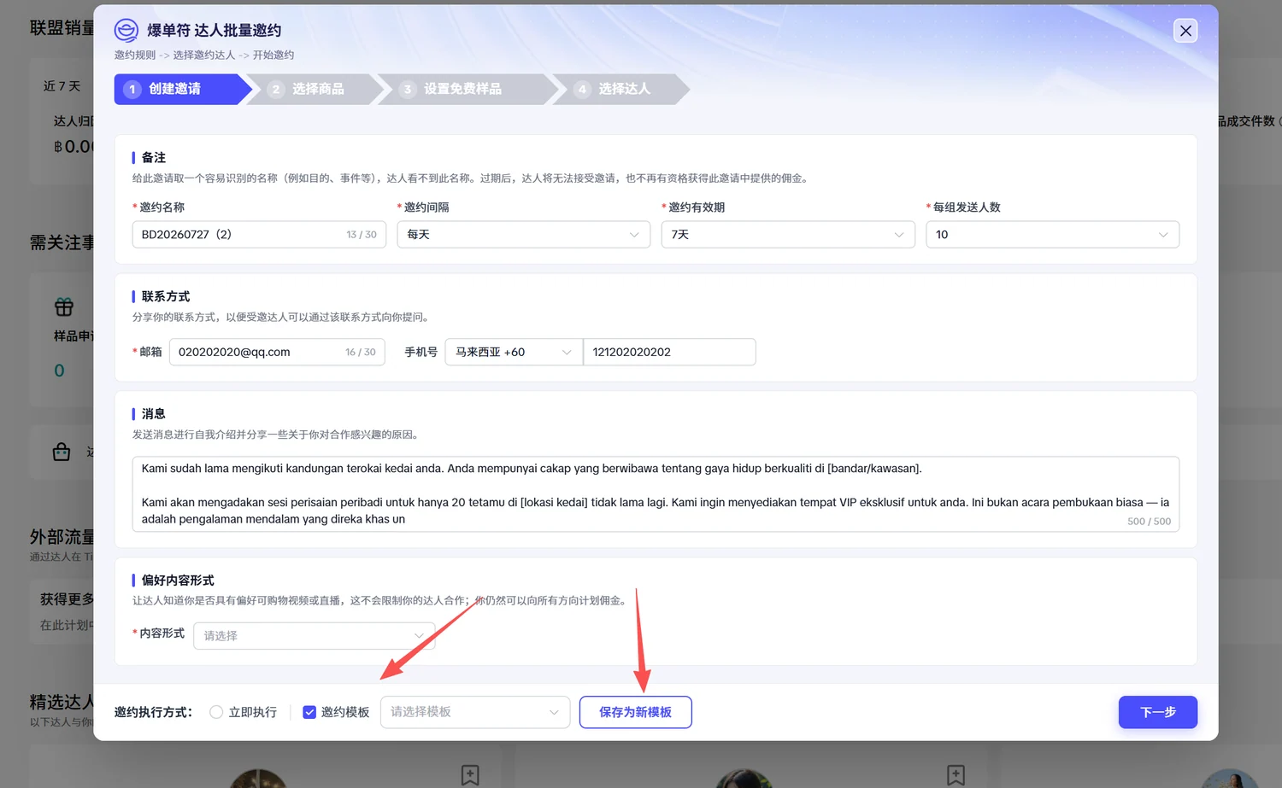Open the 邀约间隔 dropdown showing 每天

pos(524,235)
